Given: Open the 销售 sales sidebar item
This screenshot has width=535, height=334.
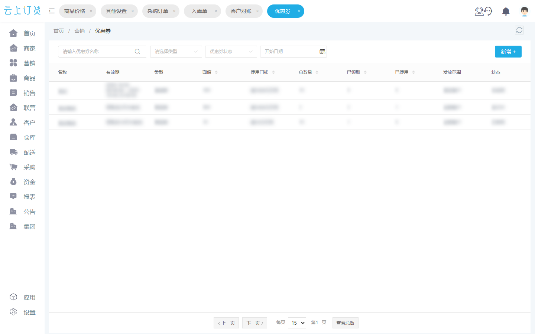Looking at the screenshot, I should 22,93.
